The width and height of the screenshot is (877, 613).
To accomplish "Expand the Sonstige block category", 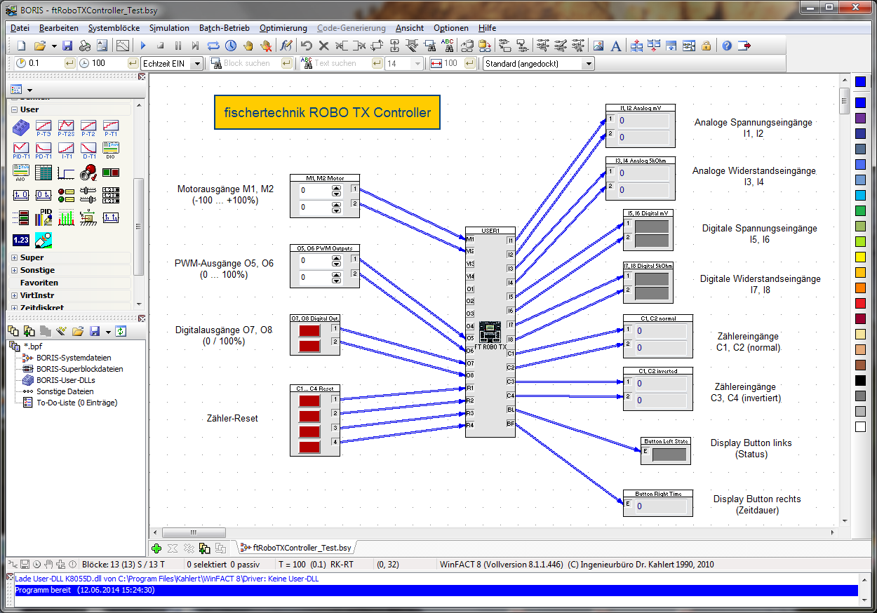I will [14, 270].
